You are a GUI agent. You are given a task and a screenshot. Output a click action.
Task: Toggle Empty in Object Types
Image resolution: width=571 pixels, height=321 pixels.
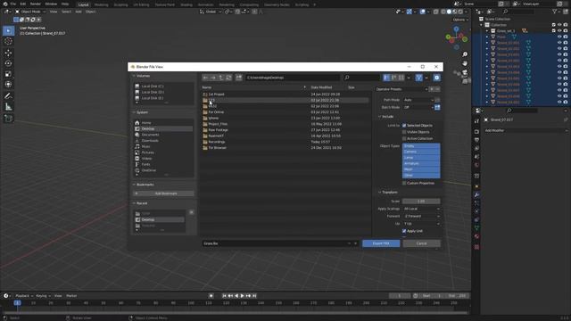click(421, 146)
